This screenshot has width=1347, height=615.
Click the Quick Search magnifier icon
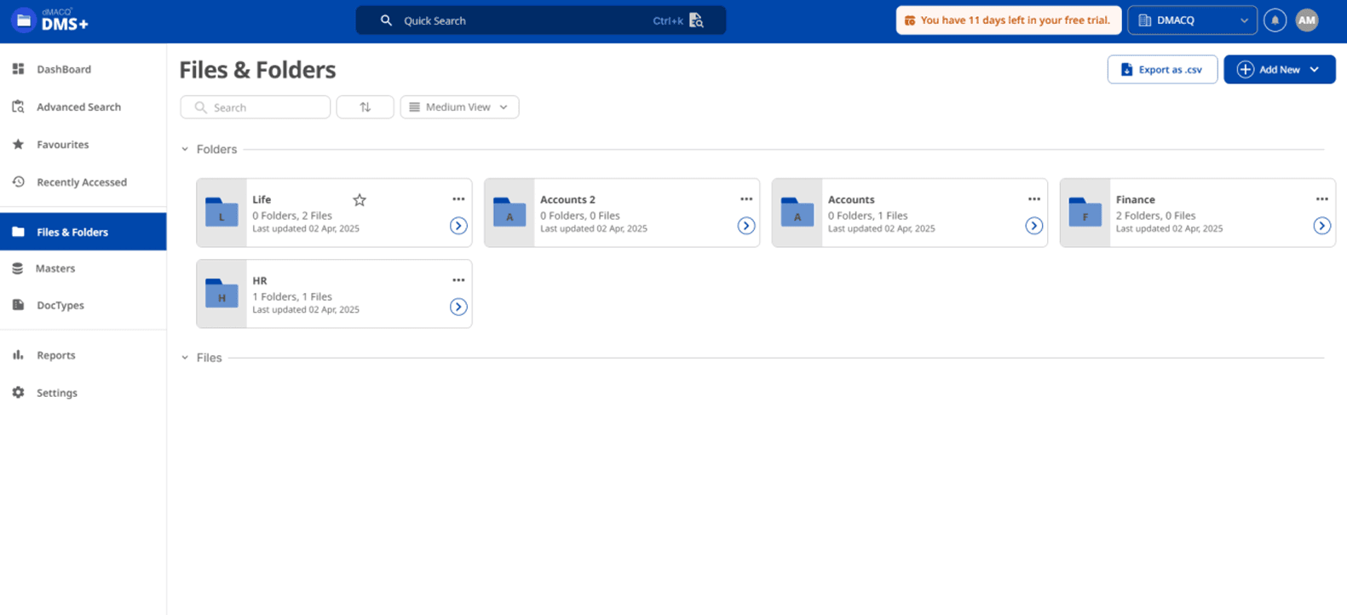(386, 20)
